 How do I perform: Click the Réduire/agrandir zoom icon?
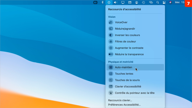click(111, 29)
